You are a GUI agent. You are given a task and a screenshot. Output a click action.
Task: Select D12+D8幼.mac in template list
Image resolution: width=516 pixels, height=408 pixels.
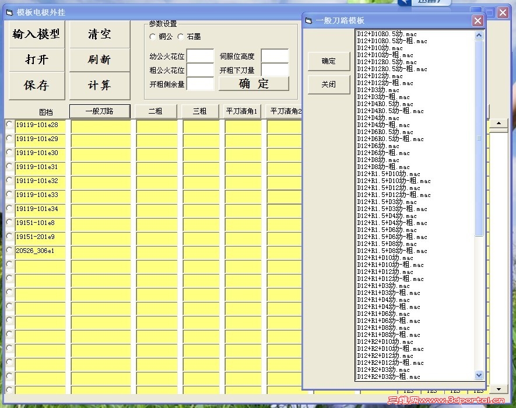click(378, 160)
